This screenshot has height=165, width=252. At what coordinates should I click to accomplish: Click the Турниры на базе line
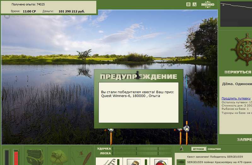237,113
